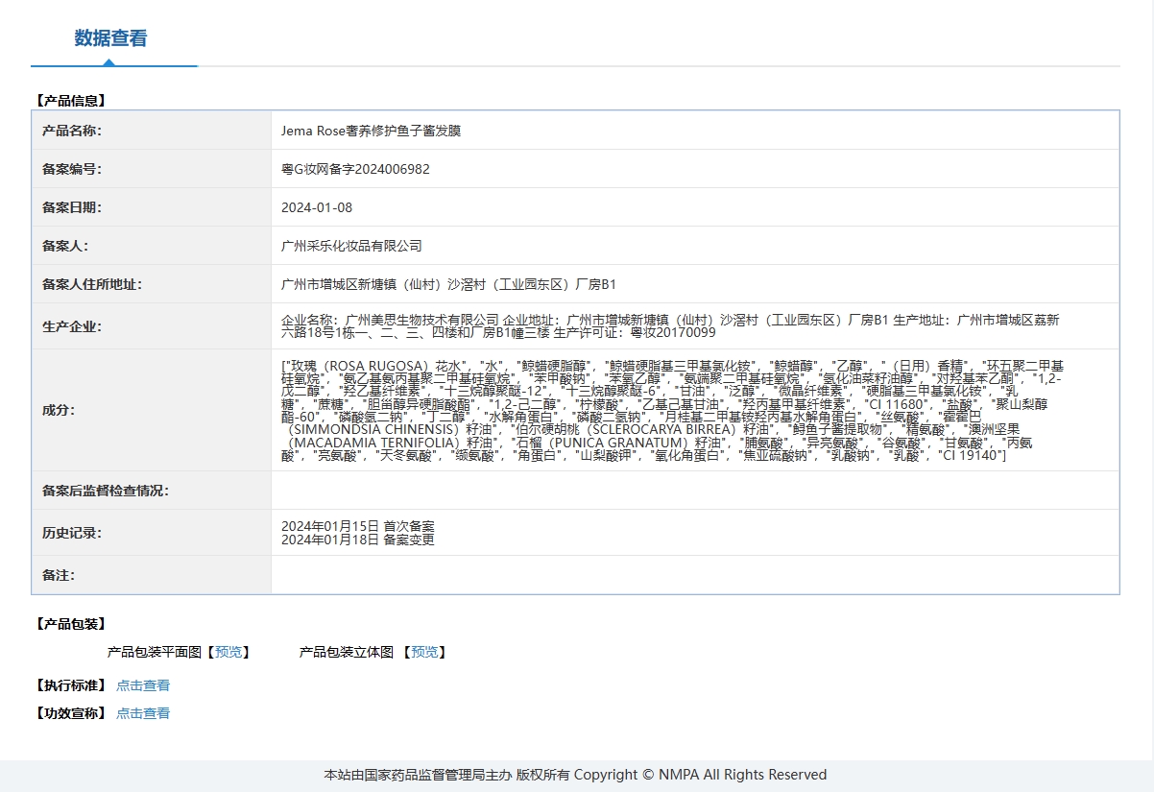Click the 备案后监督检查情况 row label

pos(106,491)
